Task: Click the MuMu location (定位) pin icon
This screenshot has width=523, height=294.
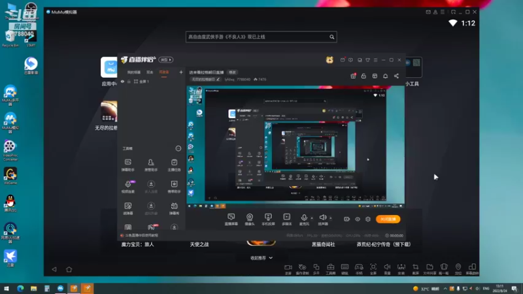Action: coord(458,267)
